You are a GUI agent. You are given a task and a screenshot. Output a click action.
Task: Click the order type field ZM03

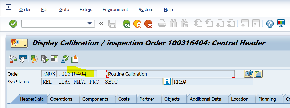[49, 74]
